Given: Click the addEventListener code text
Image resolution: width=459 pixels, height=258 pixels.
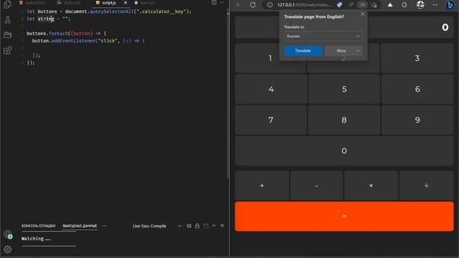Looking at the screenshot, I should (73, 41).
